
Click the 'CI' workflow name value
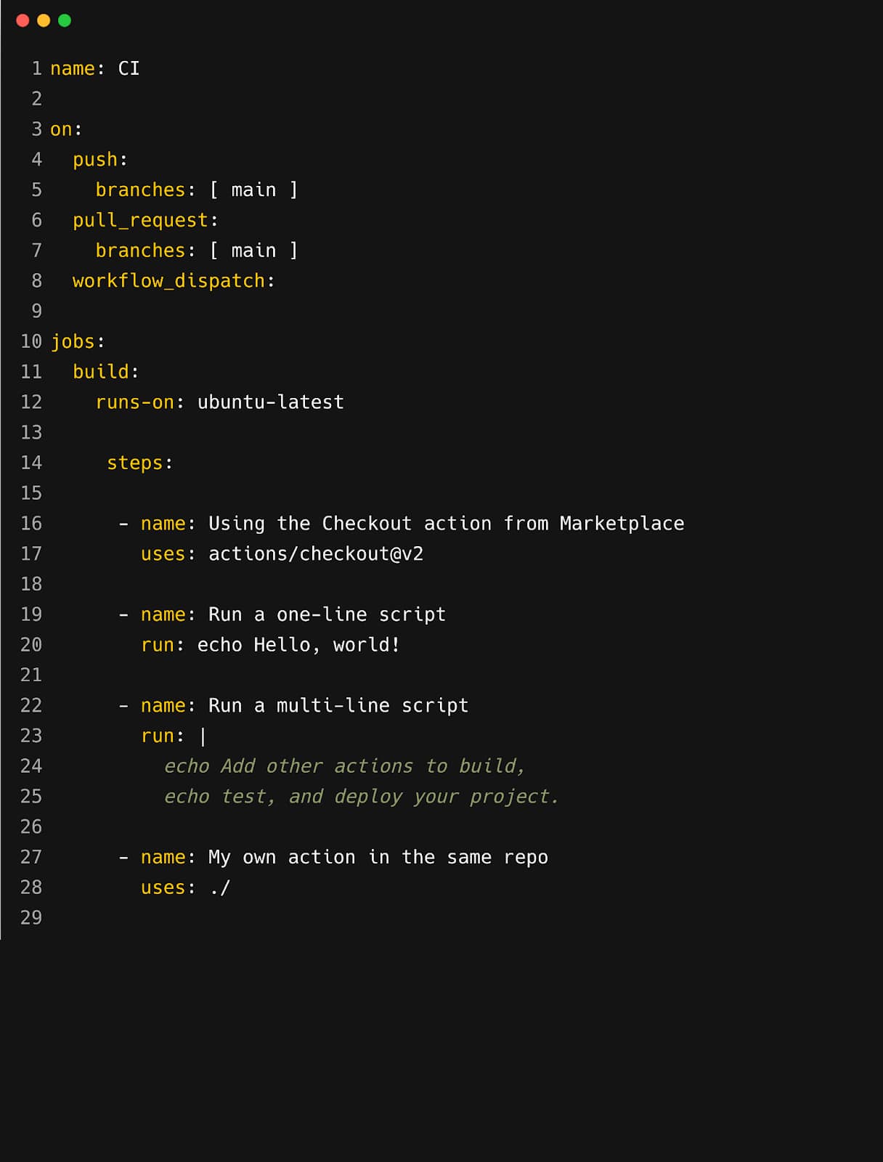(x=129, y=68)
